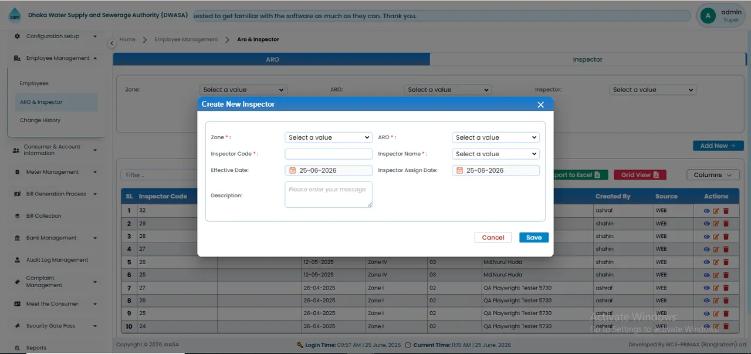Click the Employee Management breadcrumb
Image resolution: width=751 pixels, height=354 pixels.
pos(186,39)
